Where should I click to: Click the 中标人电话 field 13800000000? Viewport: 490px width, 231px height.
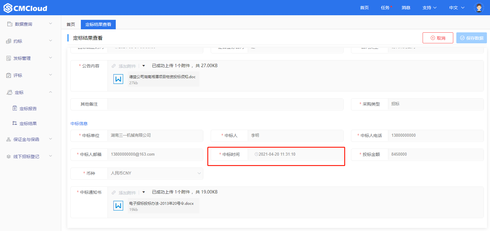tap(436, 135)
